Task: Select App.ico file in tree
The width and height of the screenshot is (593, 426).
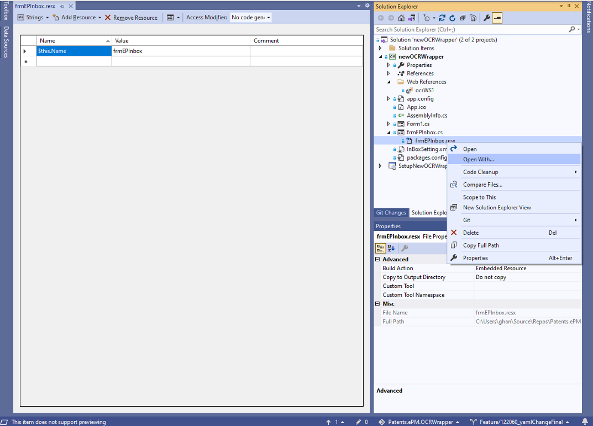Action: click(x=416, y=107)
